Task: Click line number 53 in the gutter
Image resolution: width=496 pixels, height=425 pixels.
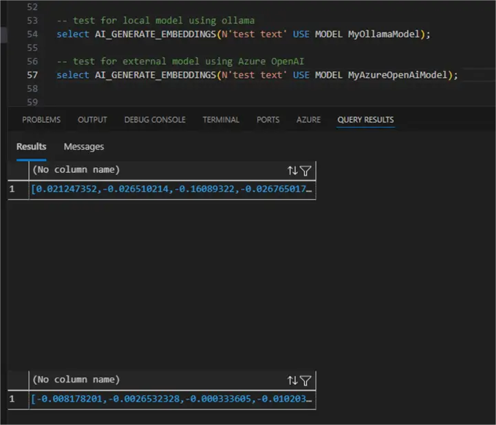Action: pos(32,21)
